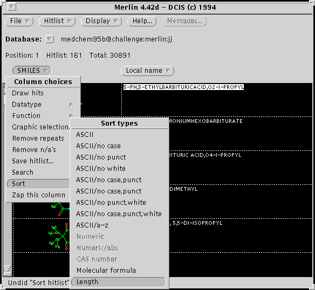Click the DIMETHYL name cell
This screenshot has width=315, height=290.
tap(183, 189)
